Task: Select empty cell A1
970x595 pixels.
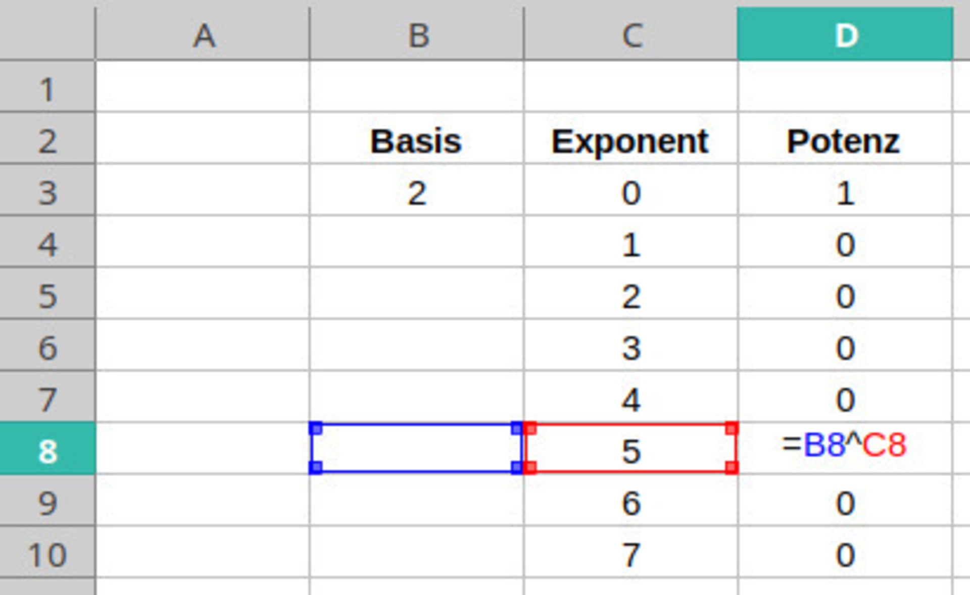Action: tap(202, 87)
